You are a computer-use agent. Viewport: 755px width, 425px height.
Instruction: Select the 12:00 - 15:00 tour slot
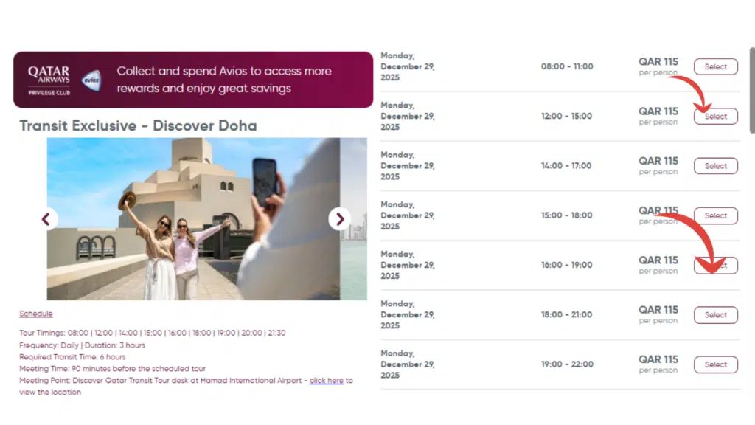pyautogui.click(x=715, y=116)
